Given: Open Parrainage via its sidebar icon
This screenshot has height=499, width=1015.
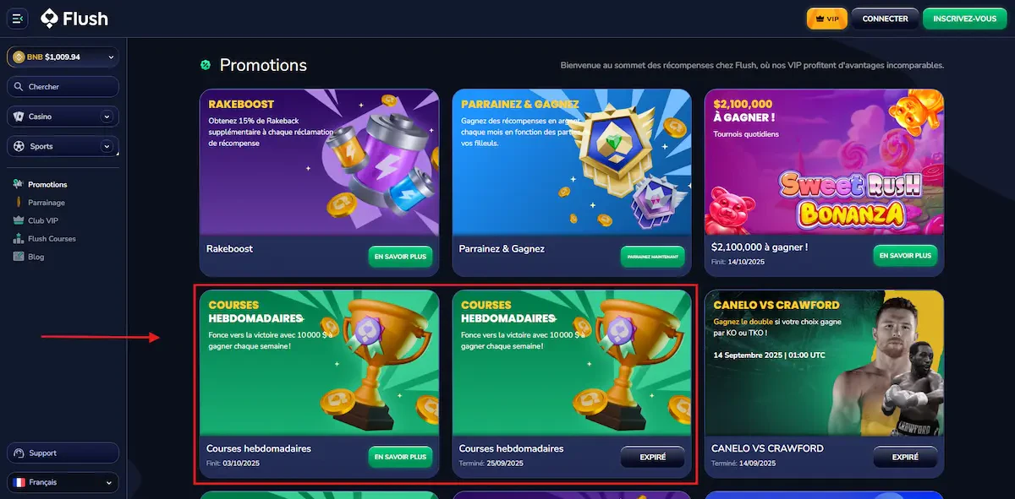Looking at the screenshot, I should tap(19, 203).
